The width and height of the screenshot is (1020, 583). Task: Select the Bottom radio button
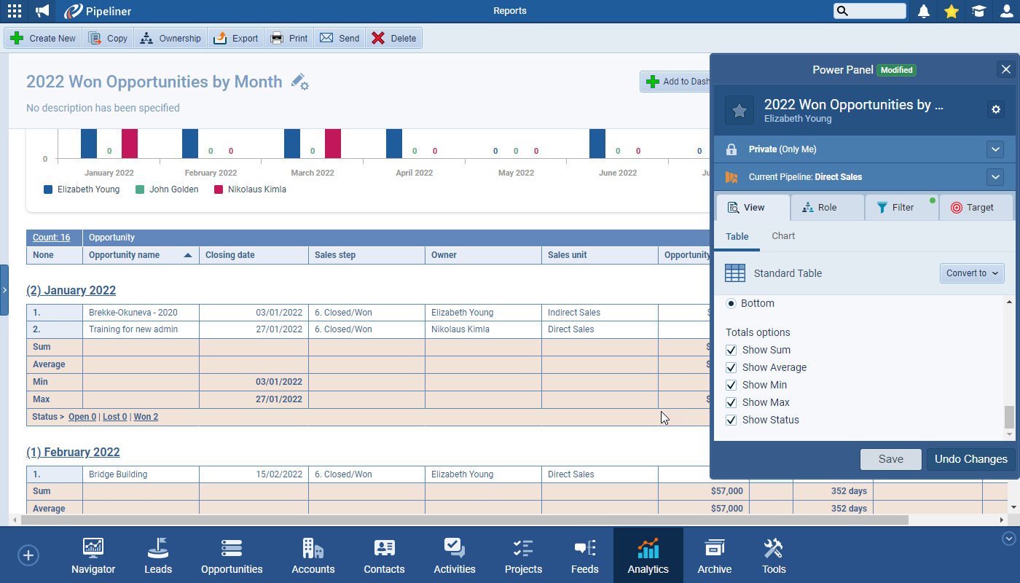[731, 303]
